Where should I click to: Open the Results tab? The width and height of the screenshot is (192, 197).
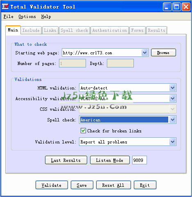tap(157, 30)
